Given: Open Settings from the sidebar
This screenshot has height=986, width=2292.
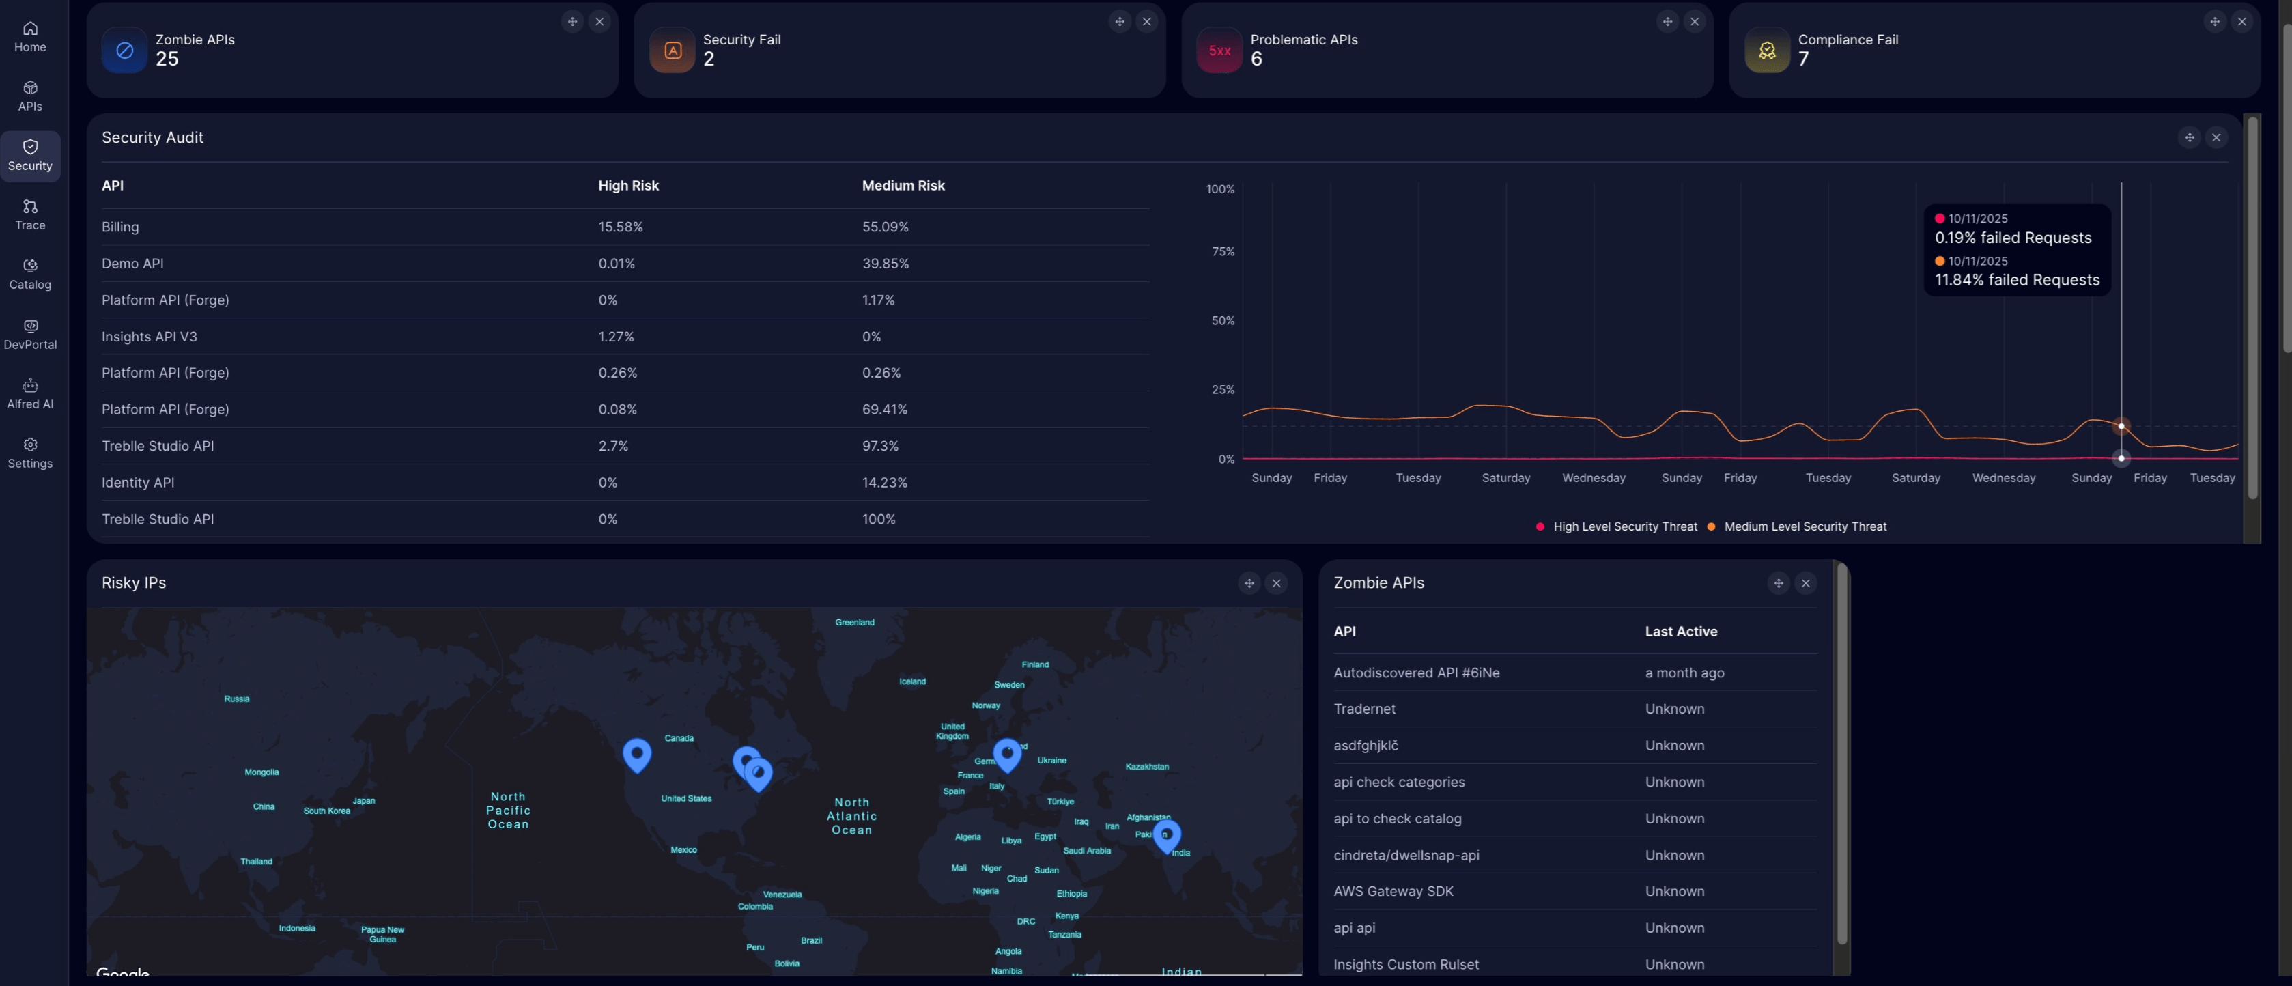Looking at the screenshot, I should click(x=29, y=452).
